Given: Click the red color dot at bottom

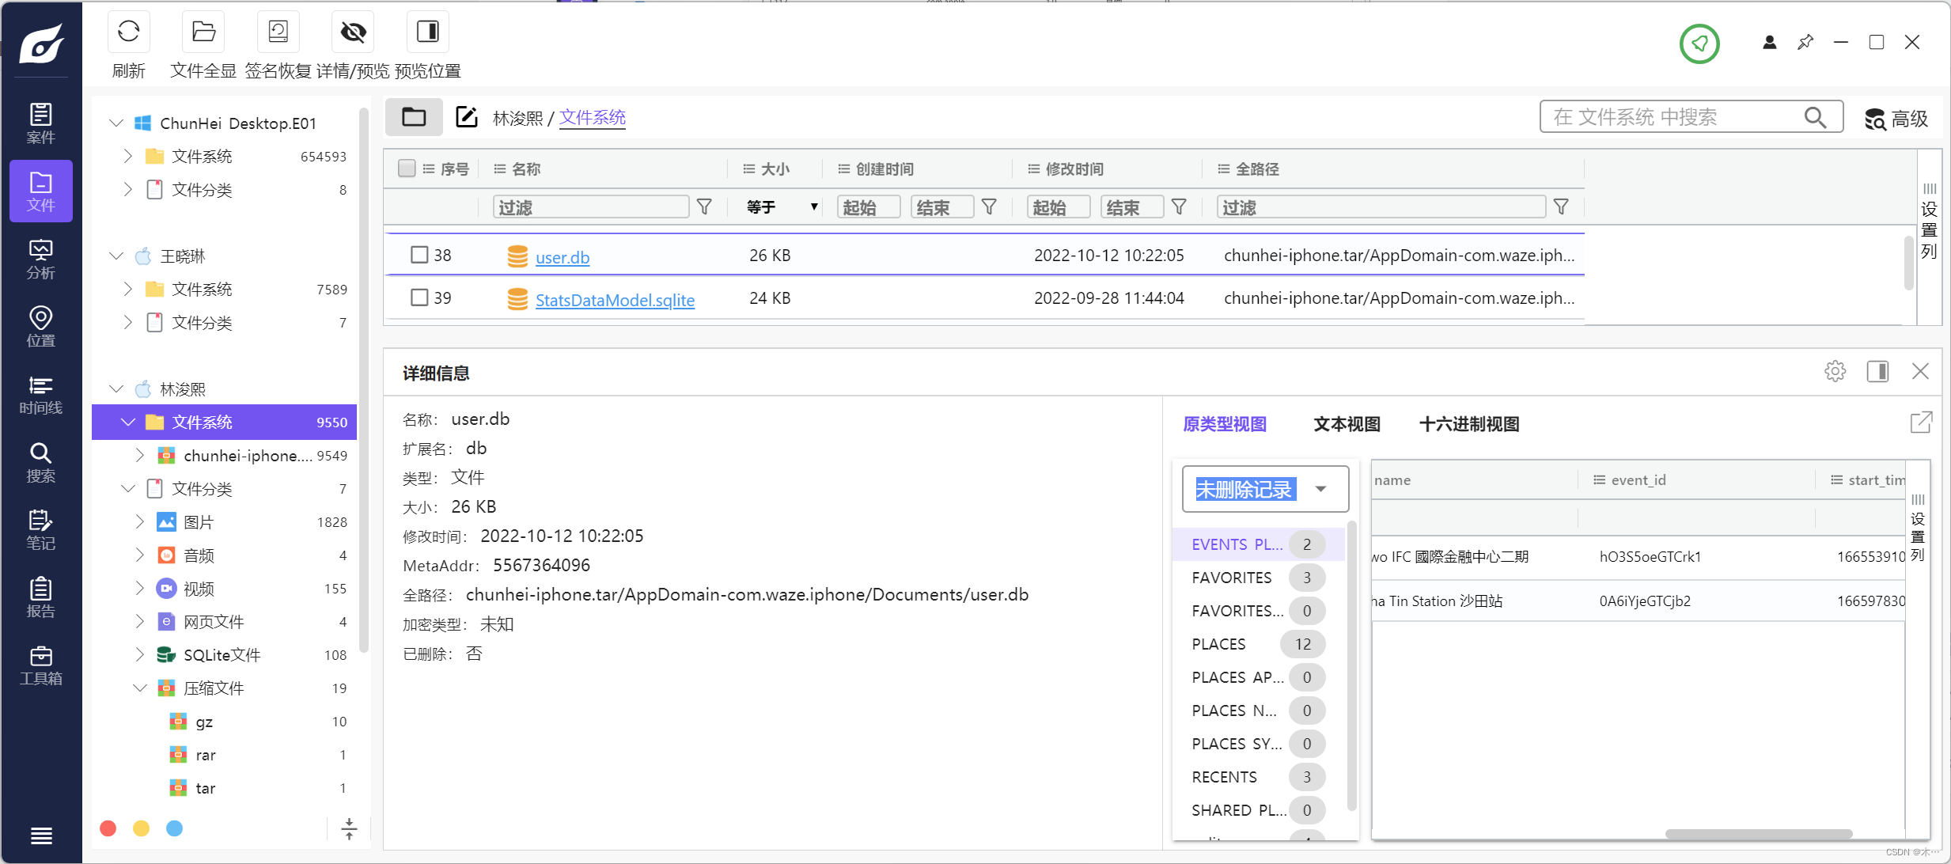Looking at the screenshot, I should point(108,828).
